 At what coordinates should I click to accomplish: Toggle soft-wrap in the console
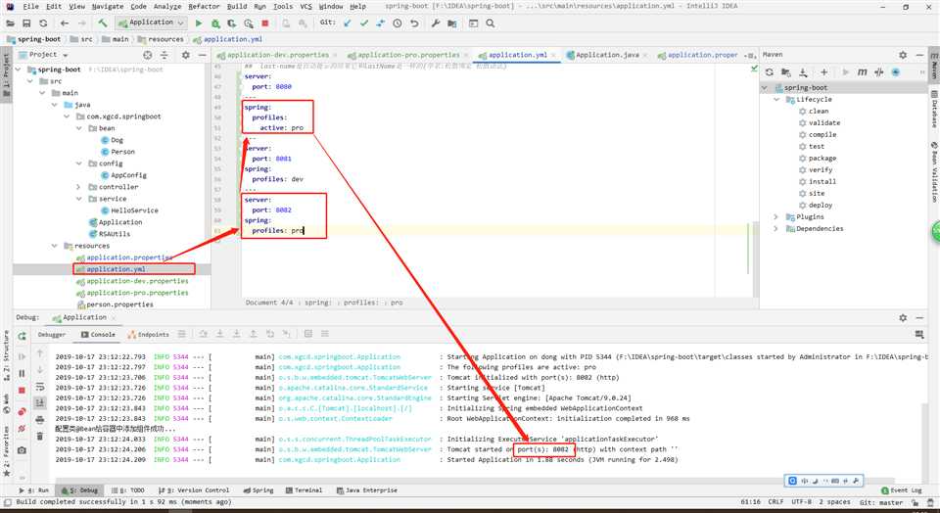40,387
